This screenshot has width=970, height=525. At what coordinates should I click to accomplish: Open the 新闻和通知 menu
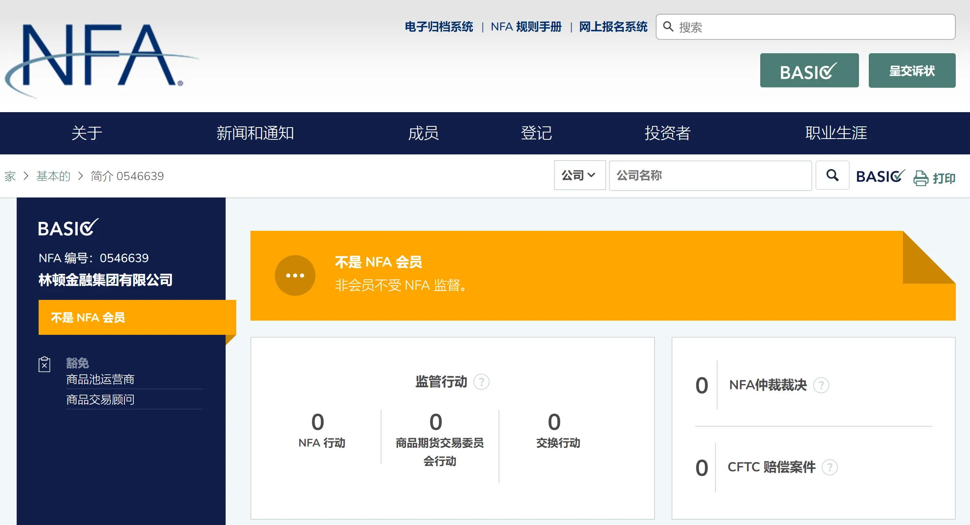pyautogui.click(x=255, y=133)
